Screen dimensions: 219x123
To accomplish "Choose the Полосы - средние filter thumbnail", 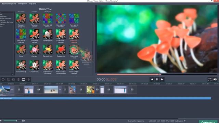I will tap(21, 18).
